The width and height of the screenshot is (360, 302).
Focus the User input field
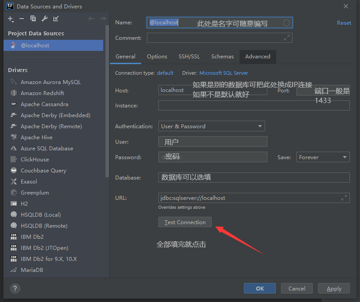tap(213, 141)
